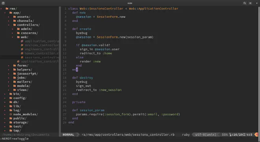The width and height of the screenshot is (260, 142).
Task: Click 'sign_in @session.user' code line
Action: (x=100, y=49)
